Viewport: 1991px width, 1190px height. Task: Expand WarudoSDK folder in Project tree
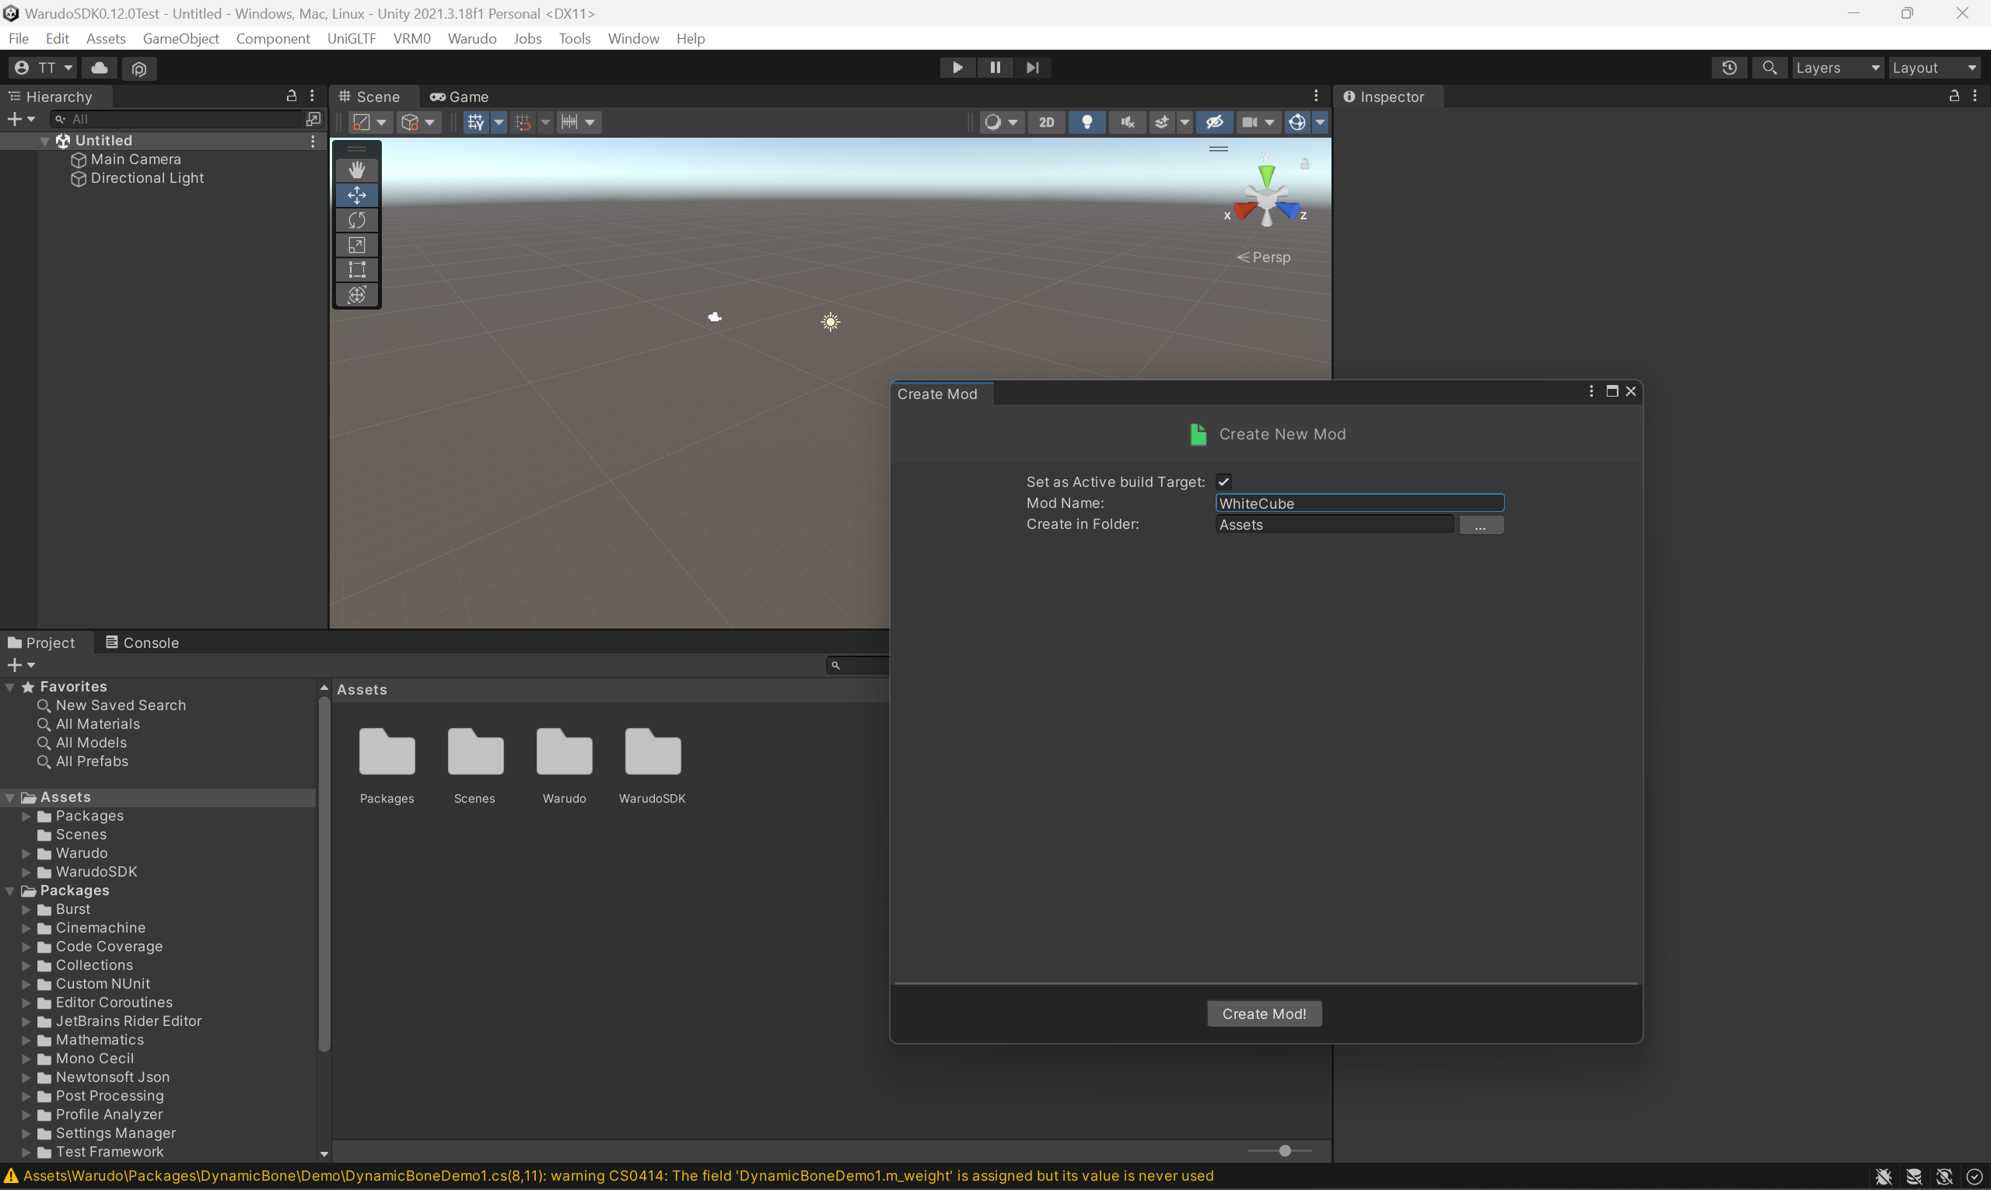pyautogui.click(x=26, y=872)
